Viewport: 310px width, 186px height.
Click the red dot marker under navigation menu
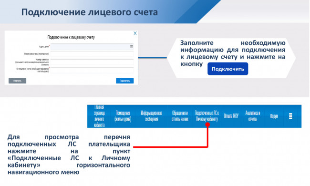click(207, 124)
